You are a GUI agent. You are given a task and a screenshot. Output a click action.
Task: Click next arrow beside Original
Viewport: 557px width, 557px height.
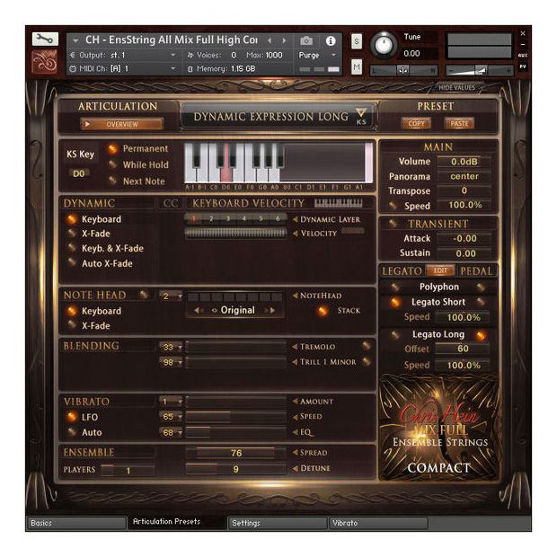coord(271,311)
